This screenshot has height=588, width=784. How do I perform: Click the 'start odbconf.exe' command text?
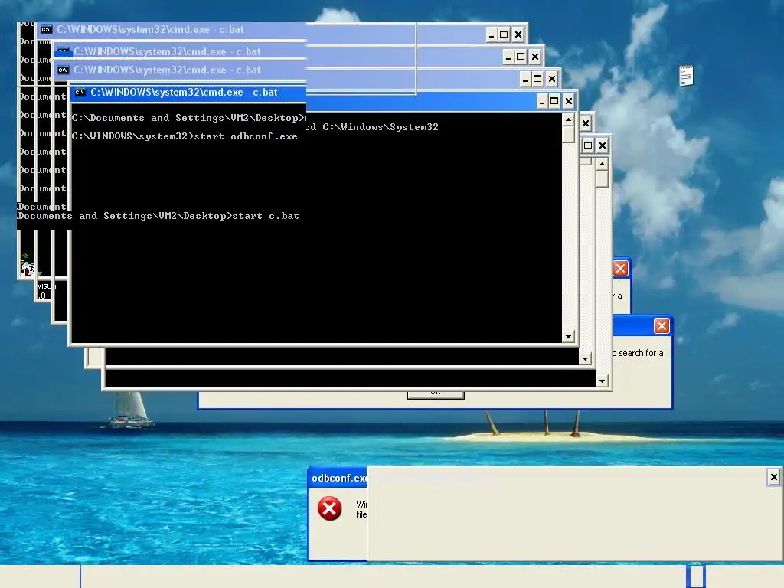click(x=246, y=136)
